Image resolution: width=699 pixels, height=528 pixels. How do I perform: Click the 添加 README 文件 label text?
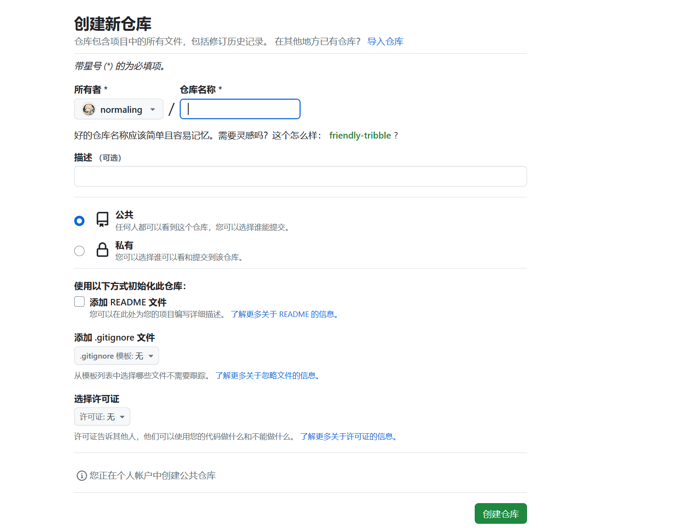coord(128,302)
